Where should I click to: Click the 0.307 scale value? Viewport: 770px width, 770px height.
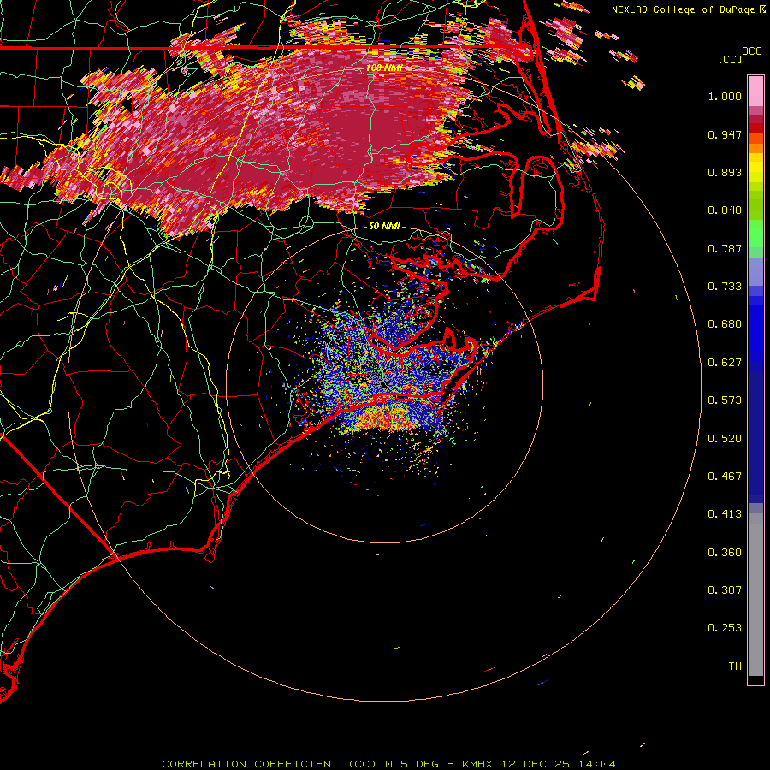pyautogui.click(x=725, y=590)
